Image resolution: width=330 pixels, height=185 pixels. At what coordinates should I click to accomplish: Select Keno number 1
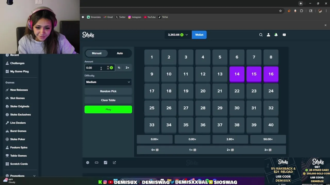click(x=152, y=57)
